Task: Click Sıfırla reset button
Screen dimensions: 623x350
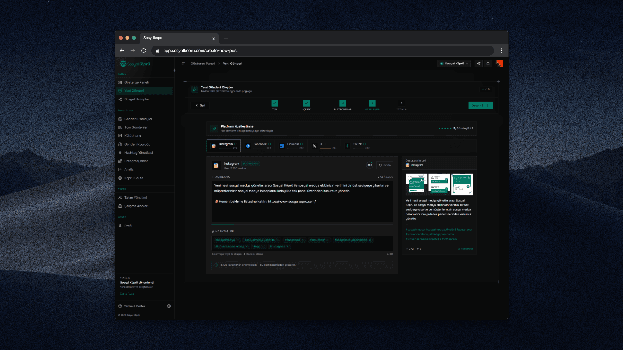Action: pyautogui.click(x=385, y=165)
